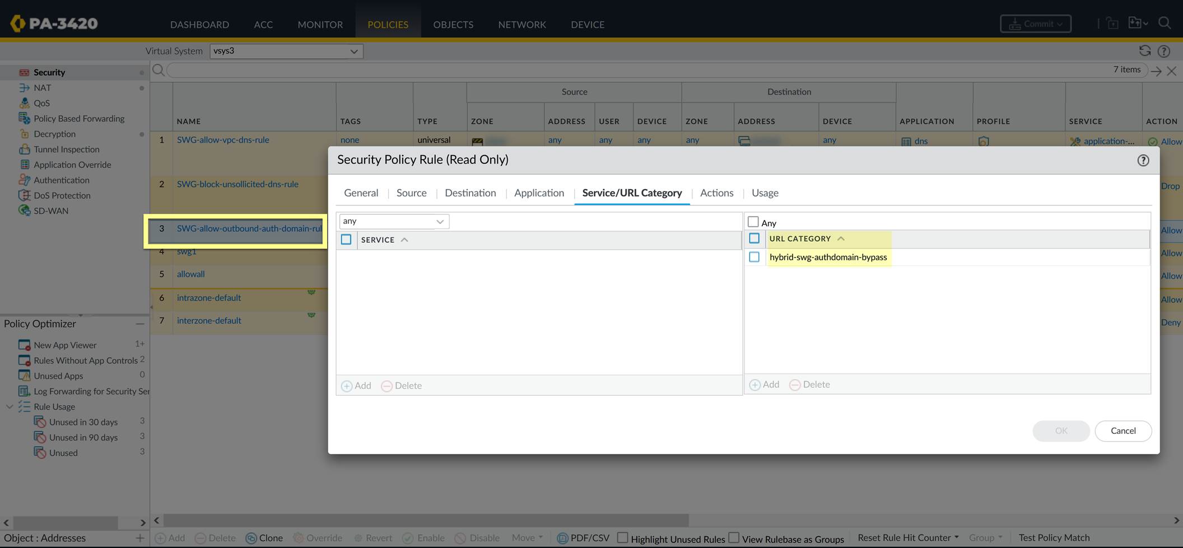Viewport: 1183px width, 548px height.
Task: Select Unused in 30 days rule usage
Action: (83, 422)
